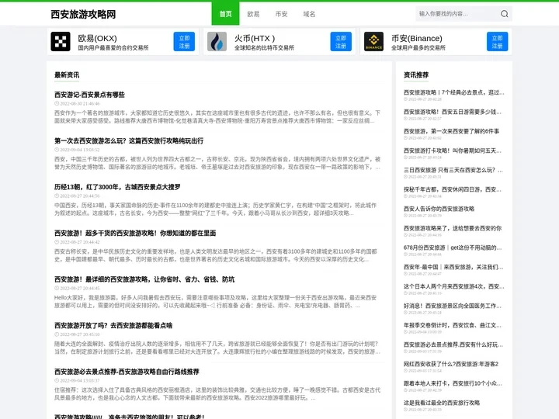Click the HTX flame logo icon
The width and height of the screenshot is (559, 419).
217,42
